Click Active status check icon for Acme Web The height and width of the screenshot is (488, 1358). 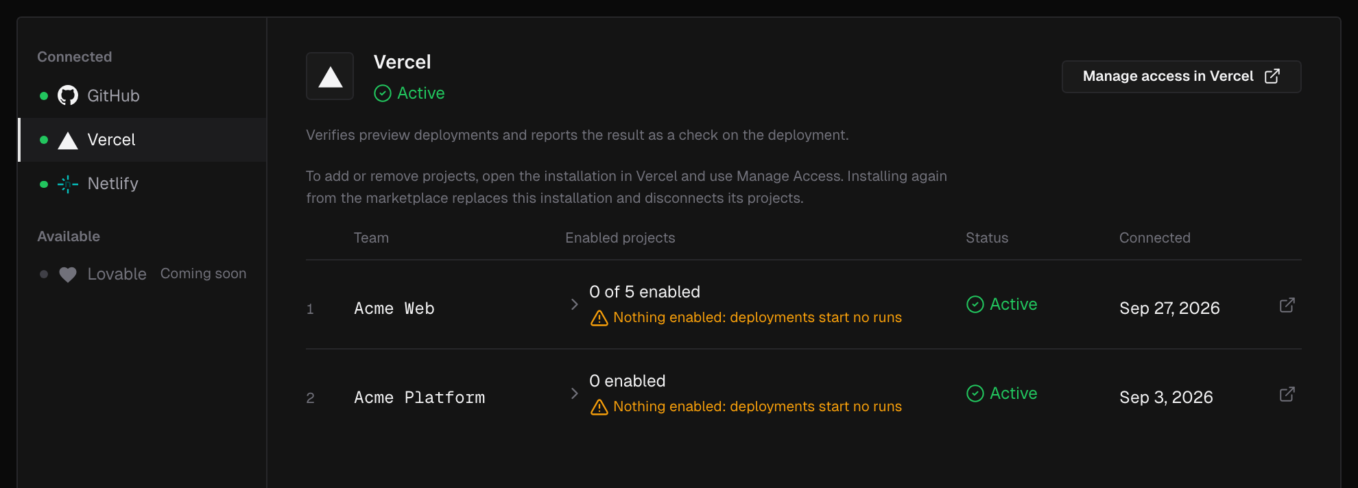975,304
